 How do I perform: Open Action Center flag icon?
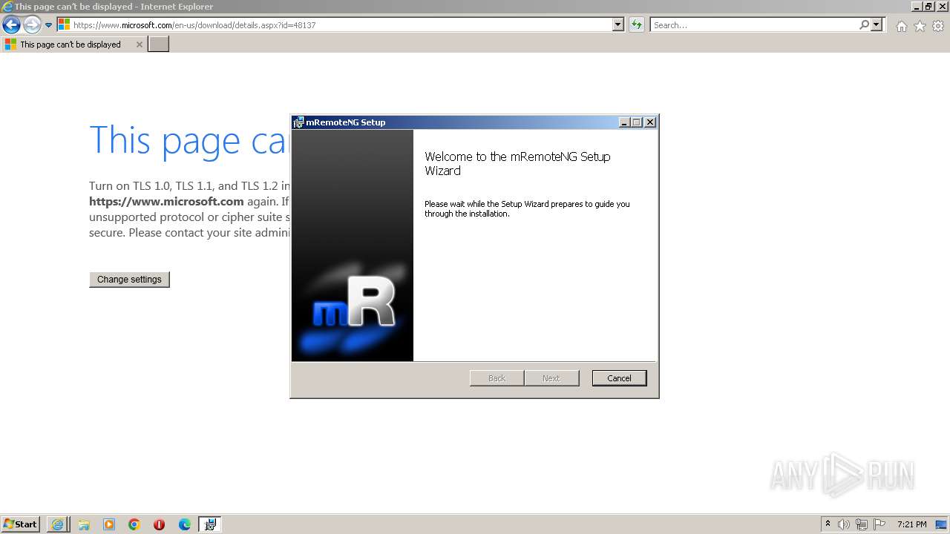(x=879, y=524)
